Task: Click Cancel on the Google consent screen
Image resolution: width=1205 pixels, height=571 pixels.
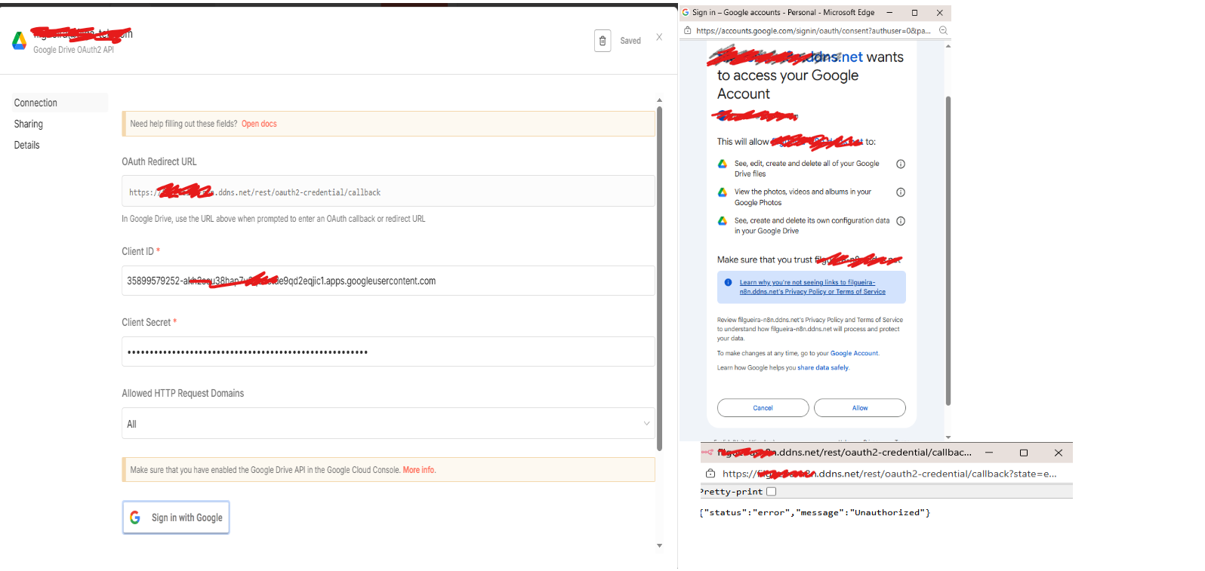Action: point(763,408)
